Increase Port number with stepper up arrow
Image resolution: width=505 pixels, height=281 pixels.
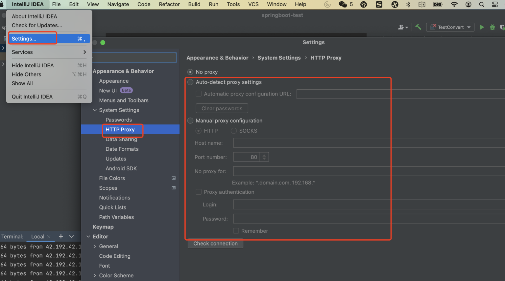click(264, 155)
